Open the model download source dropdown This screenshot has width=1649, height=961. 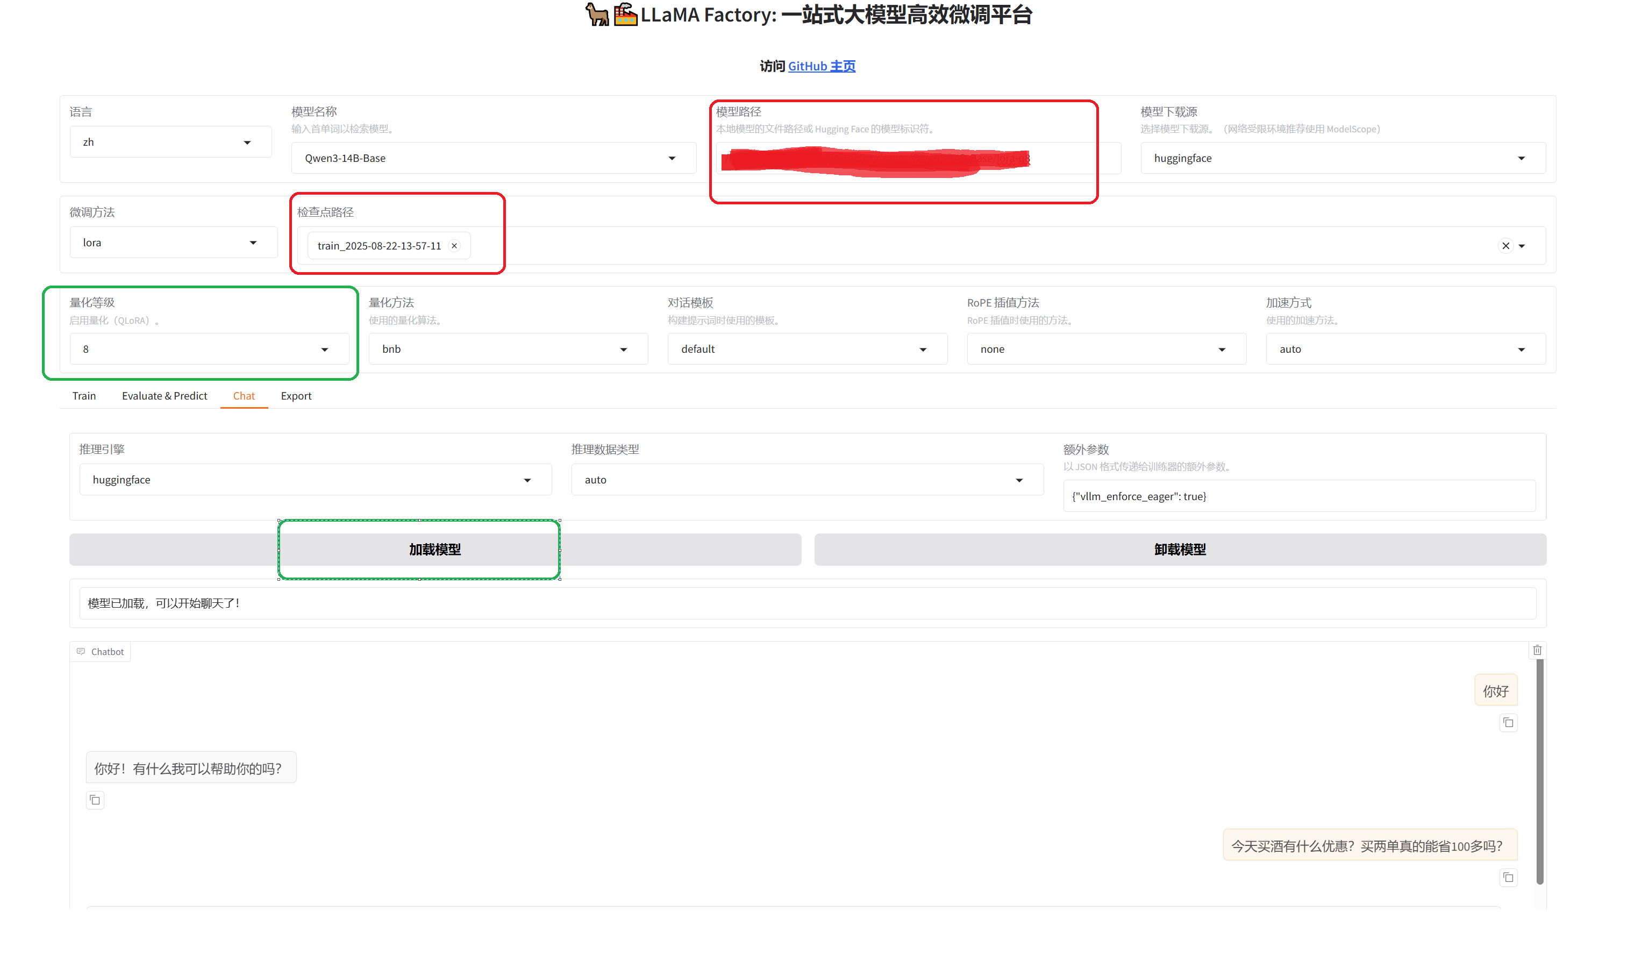pos(1343,159)
